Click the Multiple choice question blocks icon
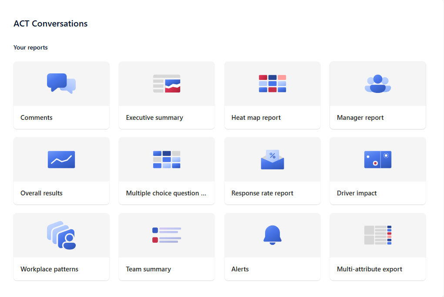 (166, 159)
